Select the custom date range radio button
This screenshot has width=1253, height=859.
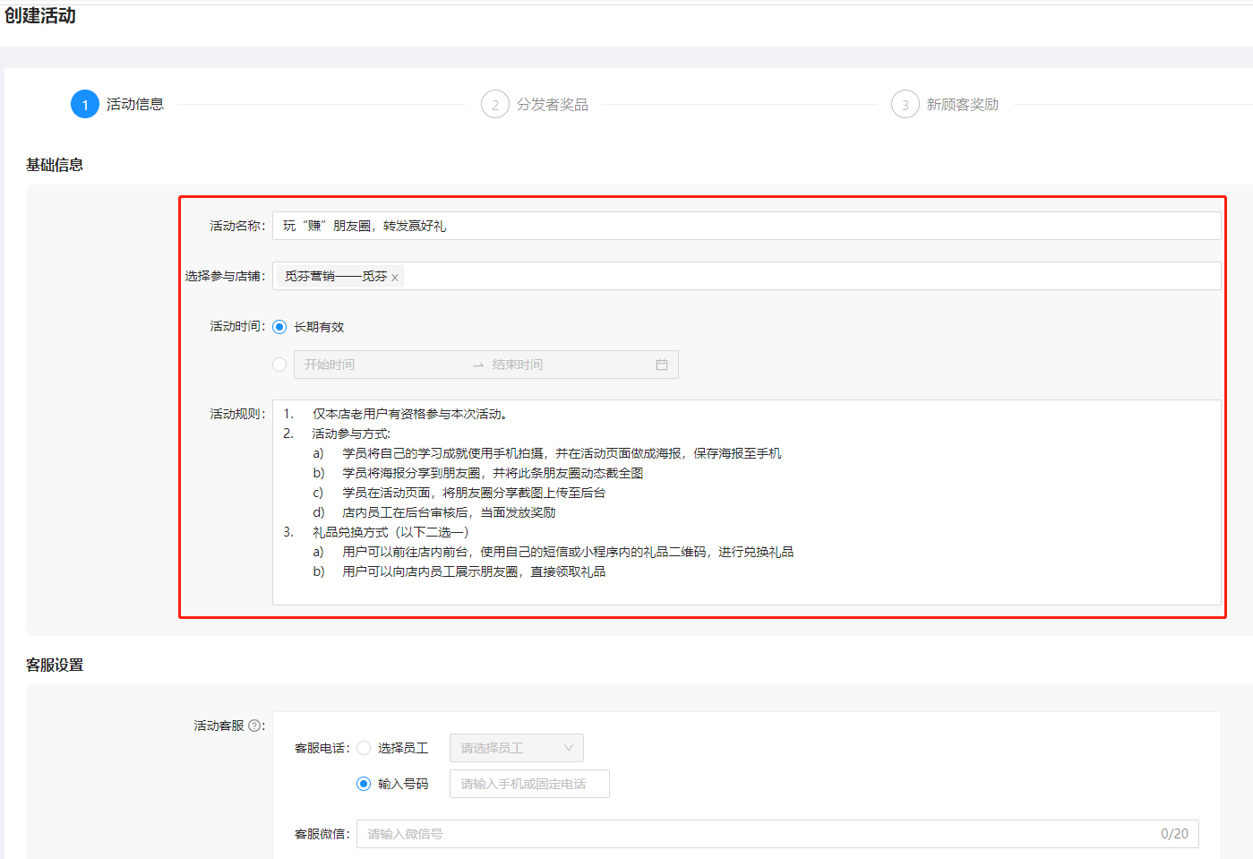[279, 364]
